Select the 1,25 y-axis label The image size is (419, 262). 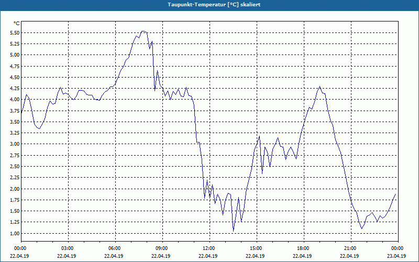pyautogui.click(x=15, y=222)
